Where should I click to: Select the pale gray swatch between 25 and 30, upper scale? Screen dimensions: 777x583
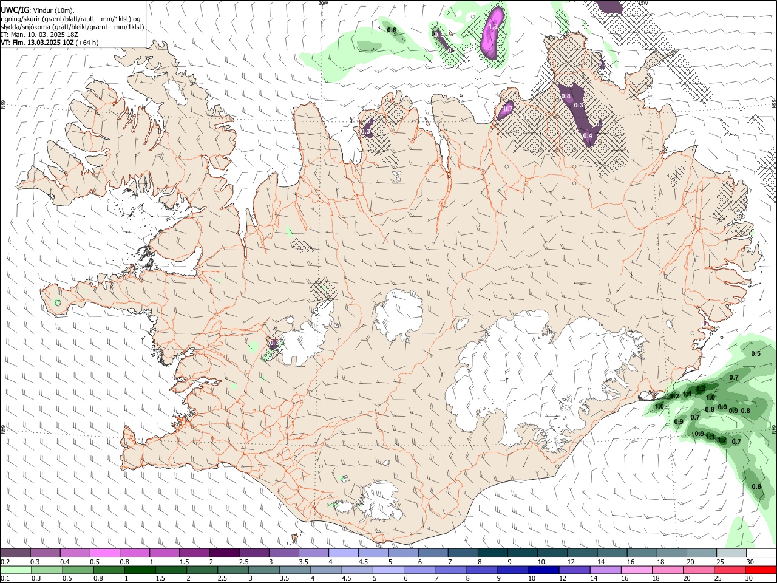(731, 553)
